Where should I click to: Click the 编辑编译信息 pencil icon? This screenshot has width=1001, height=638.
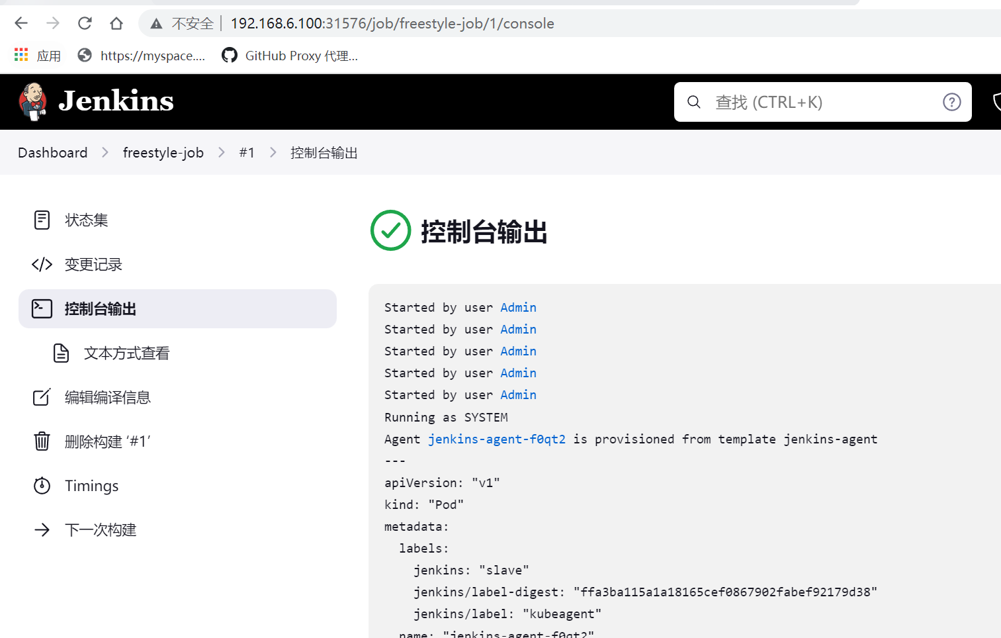(x=42, y=397)
